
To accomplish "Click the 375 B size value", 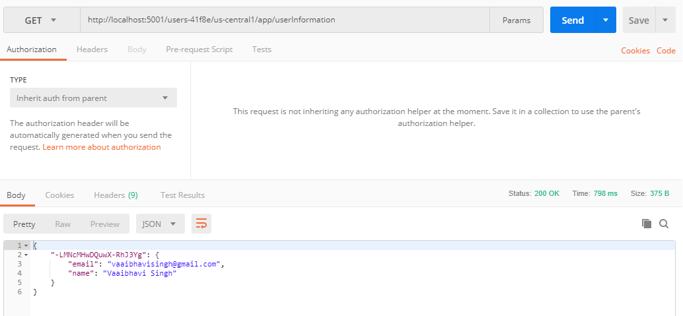I will click(659, 193).
